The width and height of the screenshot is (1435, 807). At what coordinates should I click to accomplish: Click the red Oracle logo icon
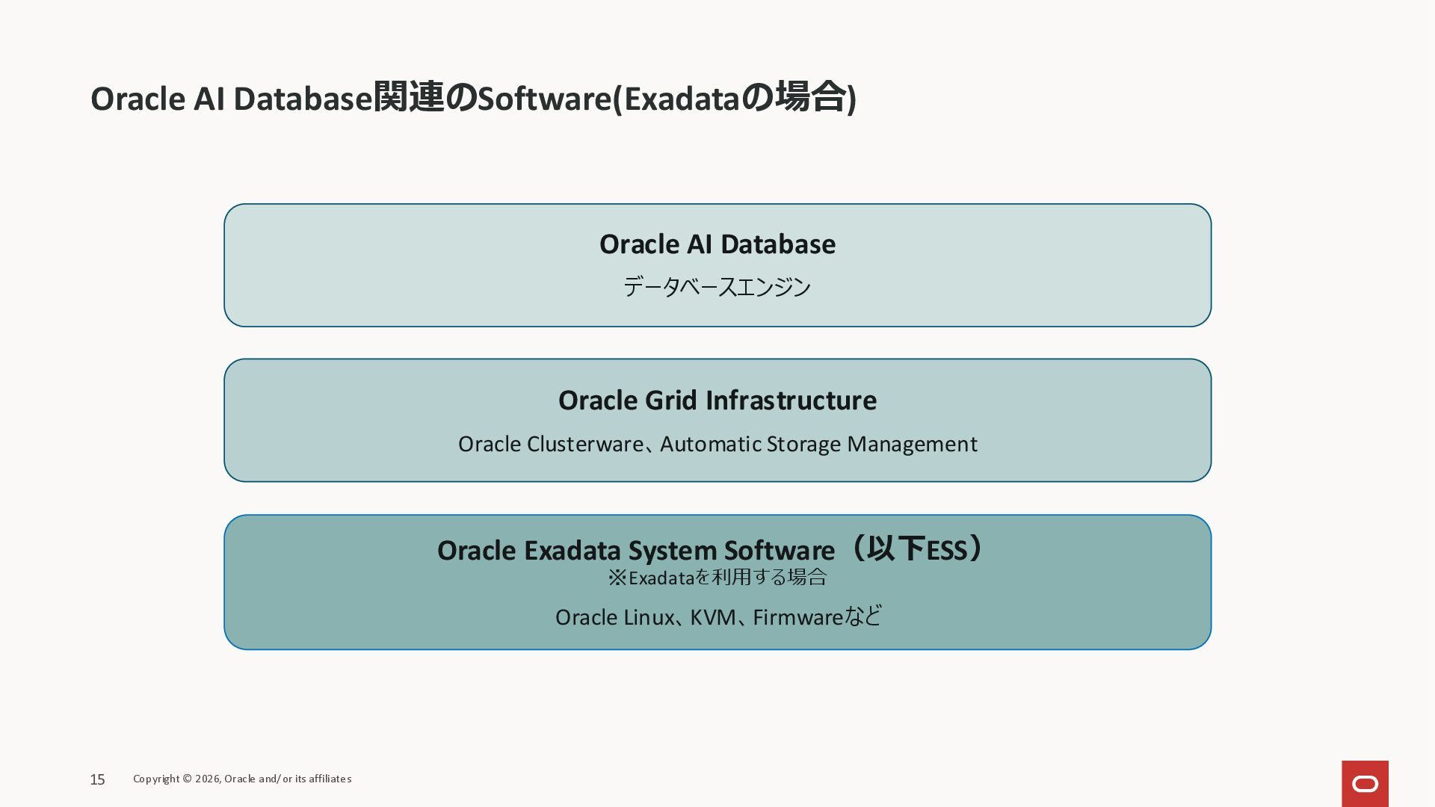coord(1365,783)
